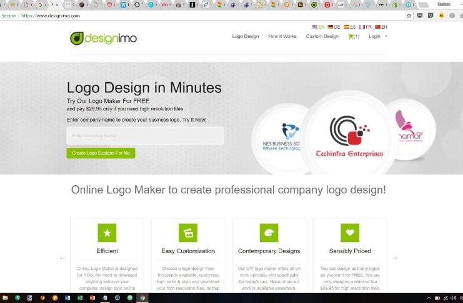Open the Logo Design menu item

coord(246,36)
